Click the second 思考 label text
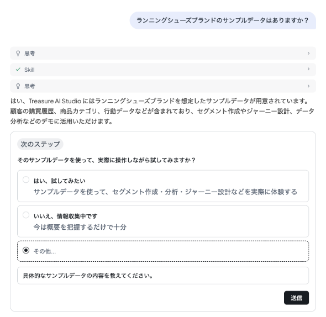The height and width of the screenshot is (317, 326). [30, 86]
